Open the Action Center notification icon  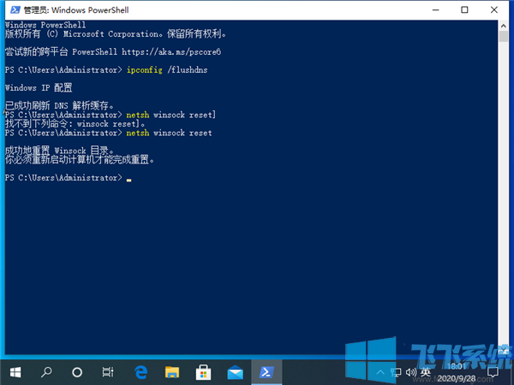pyautogui.click(x=493, y=372)
